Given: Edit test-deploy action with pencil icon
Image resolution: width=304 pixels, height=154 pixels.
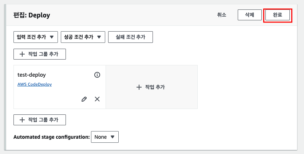Looking at the screenshot, I should [x=84, y=99].
